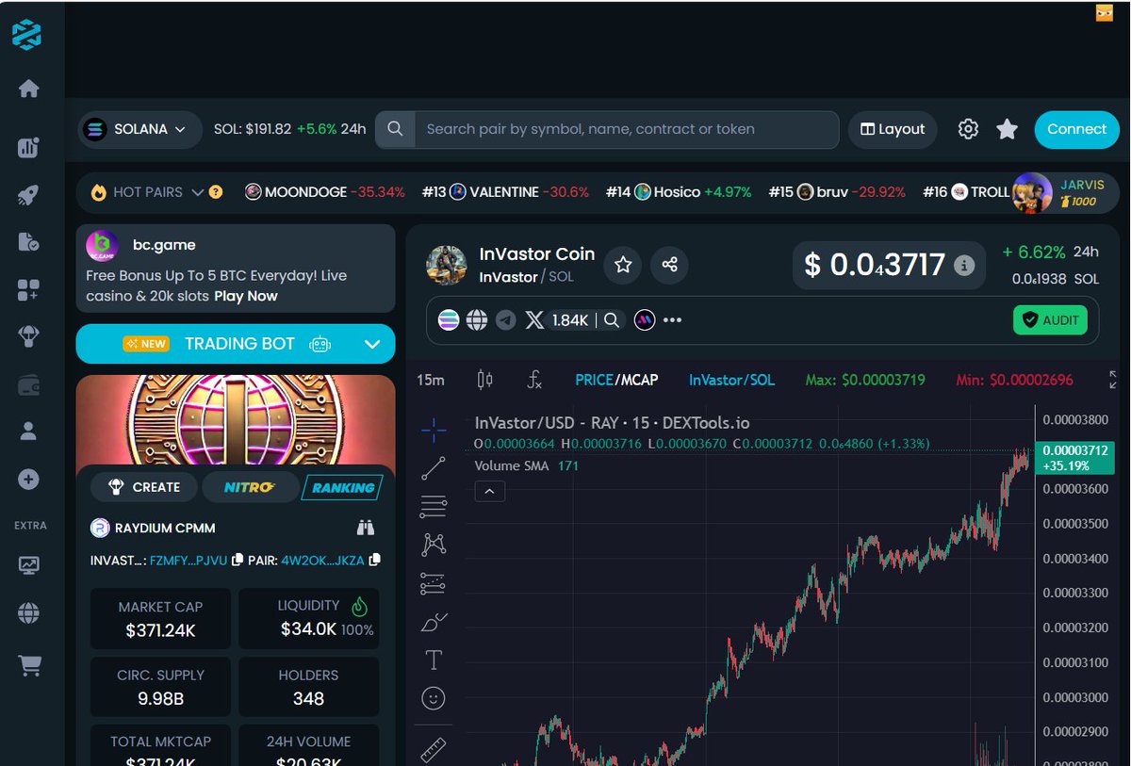Open the document check sidebar icon
The height and width of the screenshot is (766, 1131).
(x=28, y=242)
